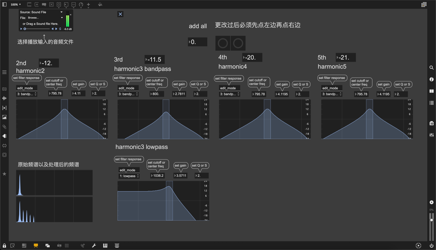Select the add all 0. number box

pyautogui.click(x=198, y=42)
